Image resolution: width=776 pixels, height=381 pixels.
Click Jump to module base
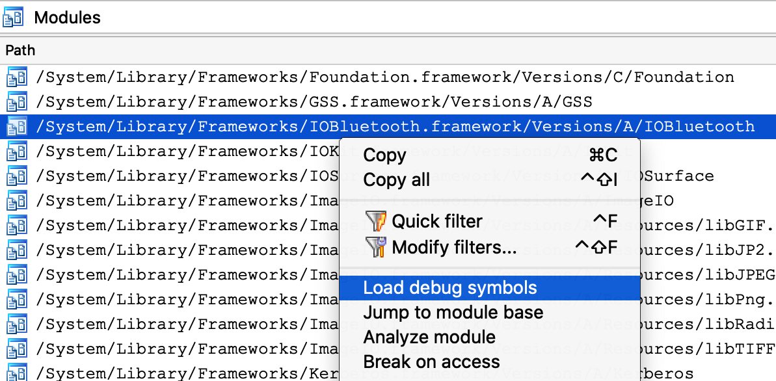453,313
